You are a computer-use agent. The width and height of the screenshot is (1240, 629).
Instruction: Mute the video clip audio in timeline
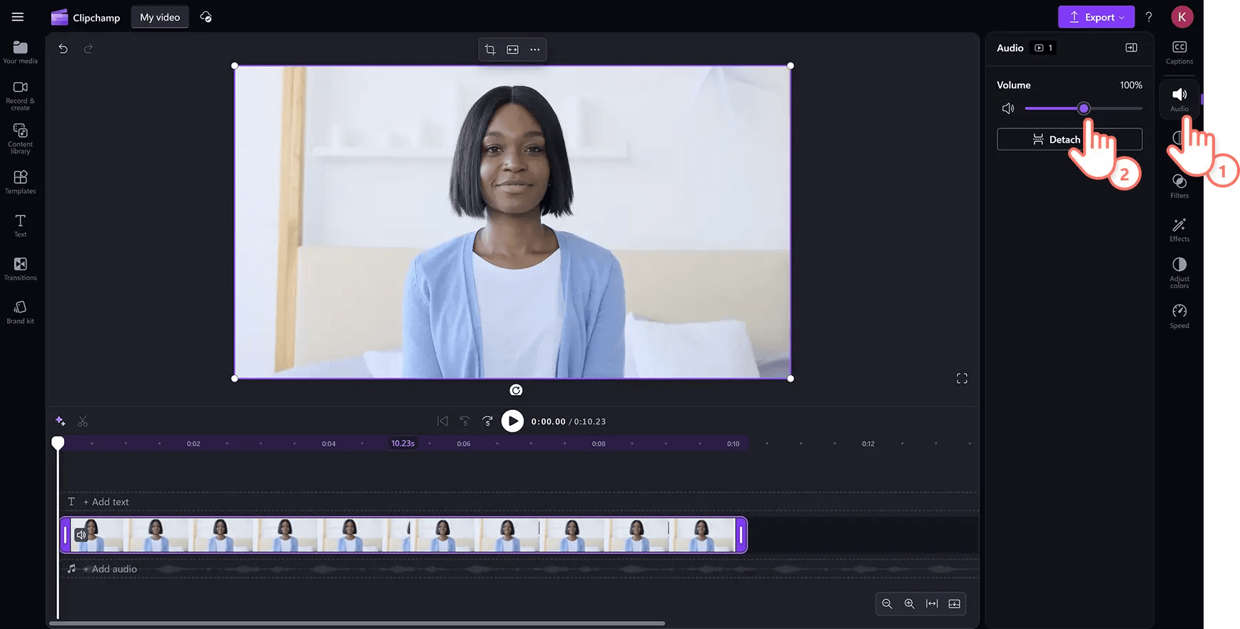tap(81, 535)
